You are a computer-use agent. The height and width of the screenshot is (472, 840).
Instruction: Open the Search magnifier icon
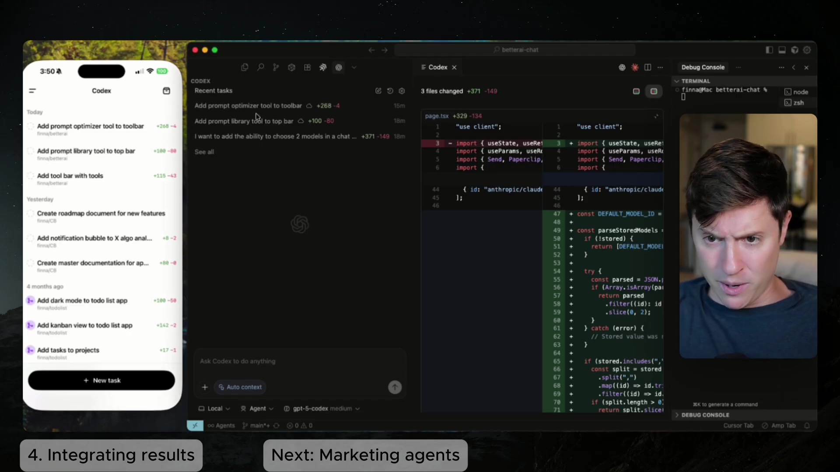coord(260,67)
